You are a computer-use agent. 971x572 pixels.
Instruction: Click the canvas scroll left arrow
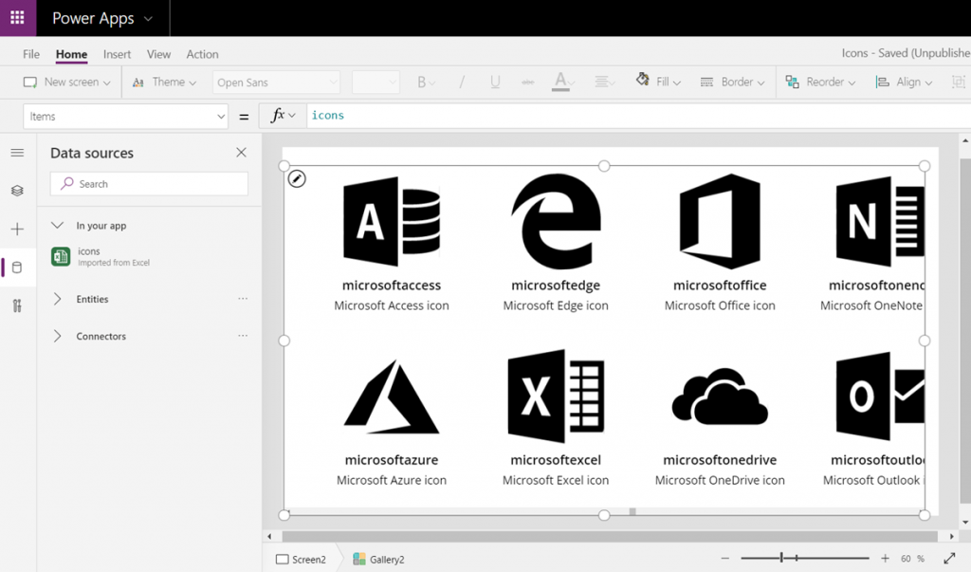(x=269, y=536)
